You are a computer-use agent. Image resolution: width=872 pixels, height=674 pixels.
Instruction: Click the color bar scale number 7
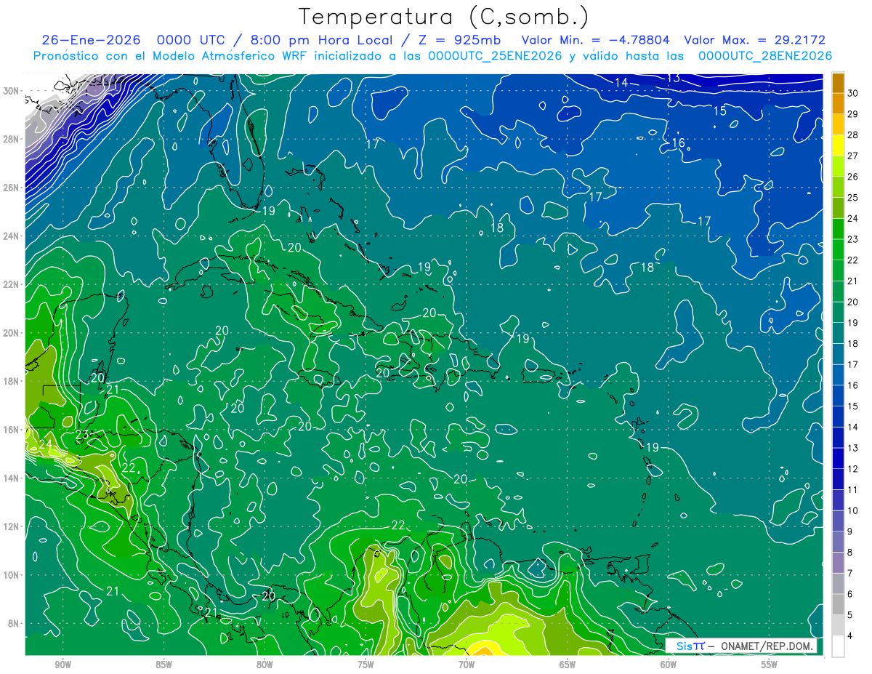(x=850, y=574)
